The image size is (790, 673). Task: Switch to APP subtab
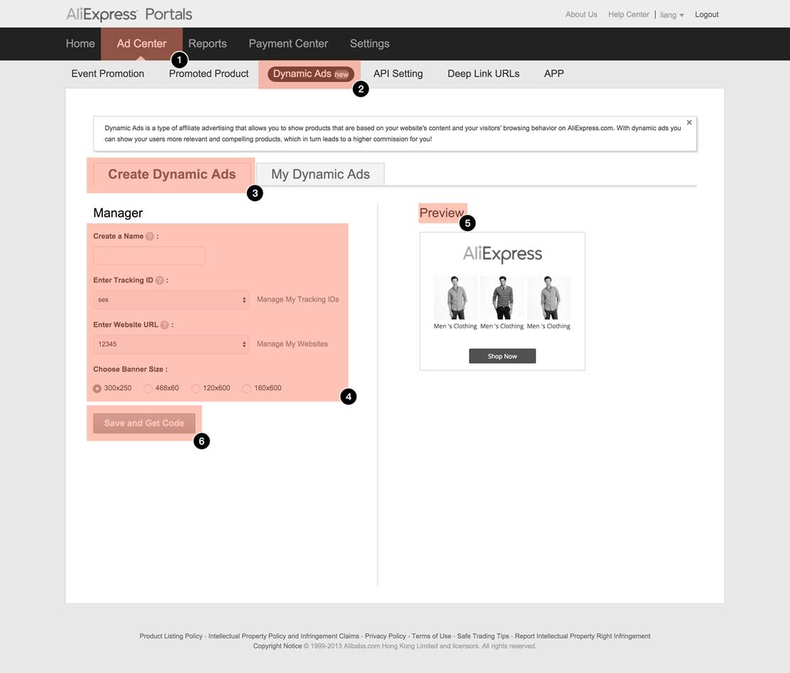tap(554, 74)
